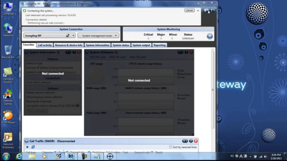Image resolution: width=287 pixels, height=161 pixels.
Task: Open the volume control in system tray
Action: [265, 157]
